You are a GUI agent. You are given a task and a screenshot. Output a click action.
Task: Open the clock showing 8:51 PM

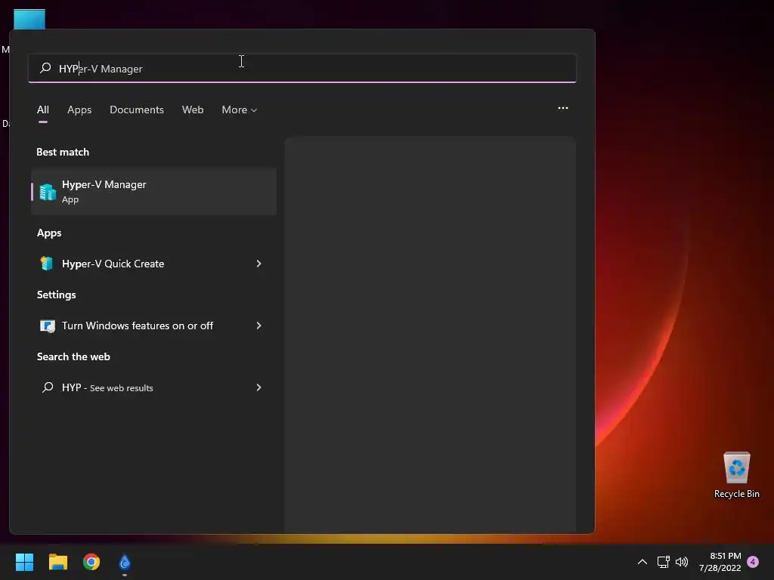tap(720, 562)
